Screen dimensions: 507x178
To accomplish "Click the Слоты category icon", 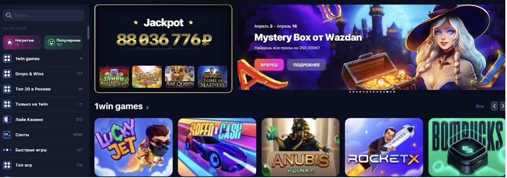I will point(7,135).
